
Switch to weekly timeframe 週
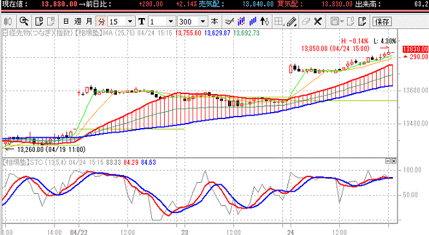(78, 21)
